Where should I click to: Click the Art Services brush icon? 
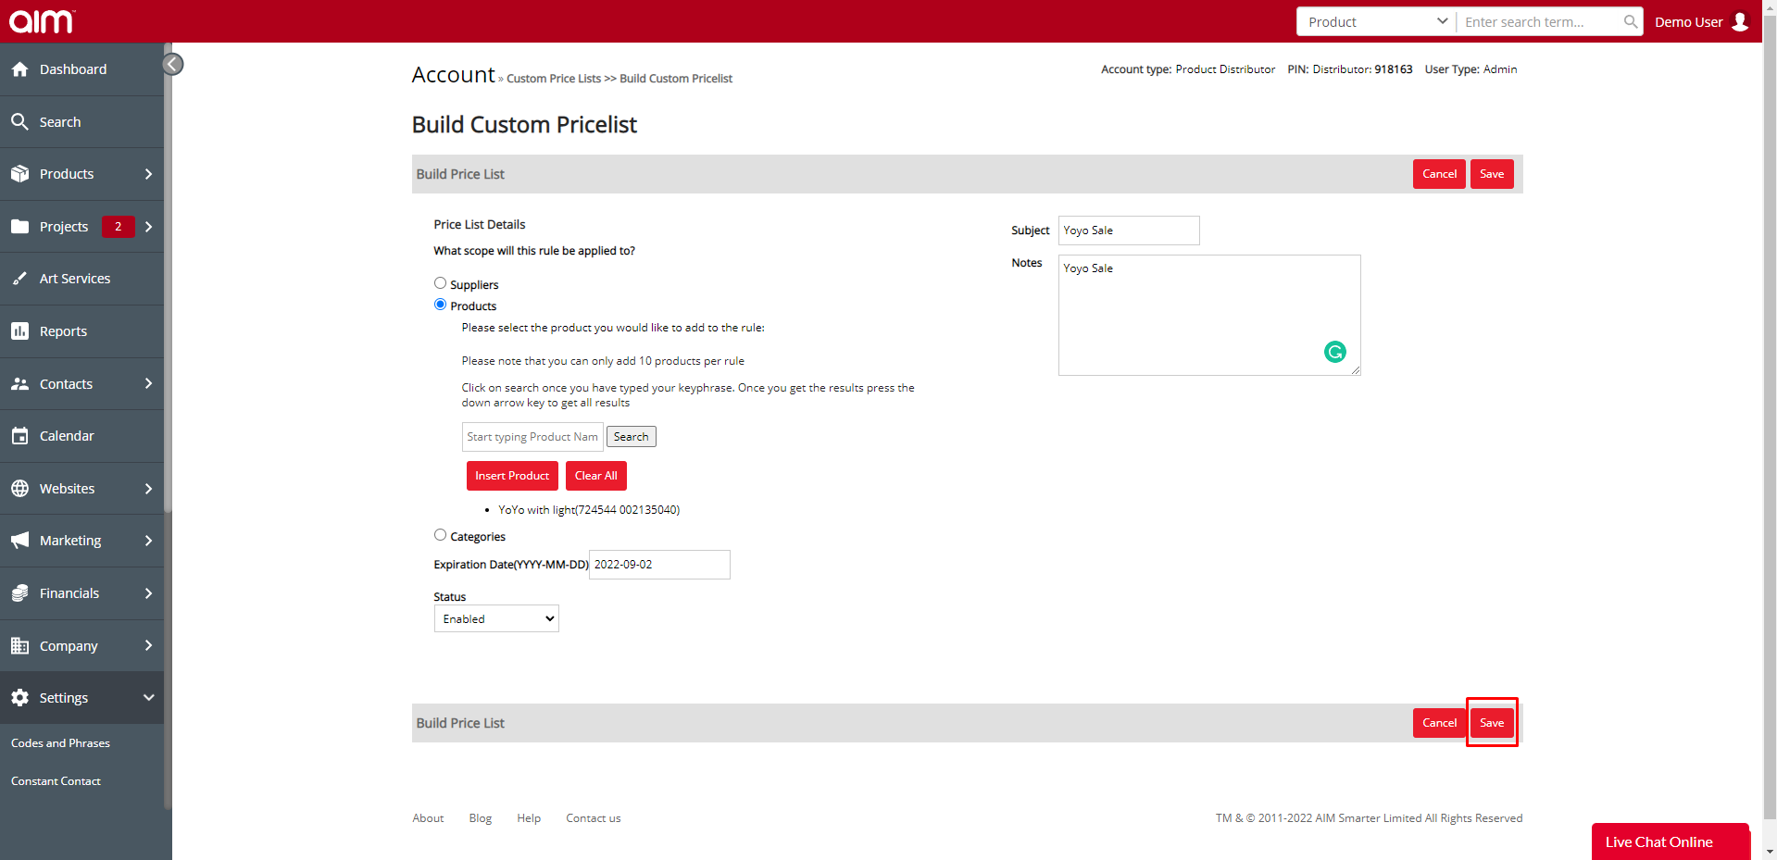point(19,279)
